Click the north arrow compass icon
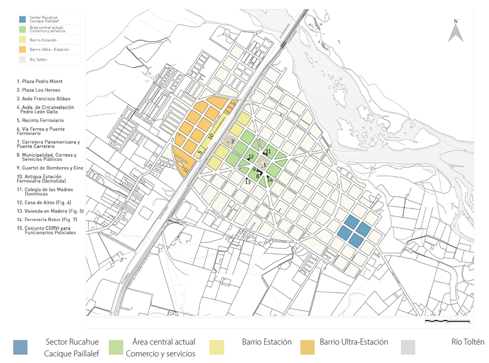Viewport: 489px width, 363px height. click(x=455, y=31)
